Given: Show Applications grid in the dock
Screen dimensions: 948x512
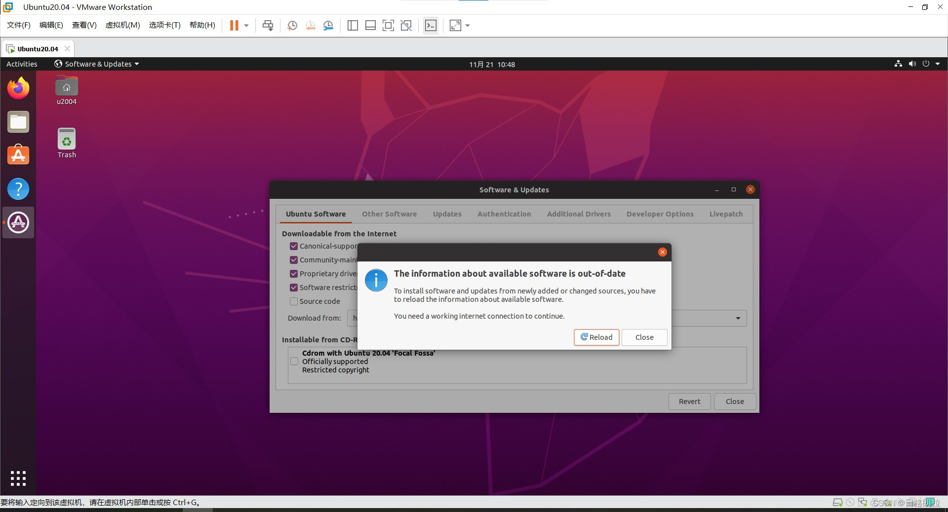Looking at the screenshot, I should point(18,478).
